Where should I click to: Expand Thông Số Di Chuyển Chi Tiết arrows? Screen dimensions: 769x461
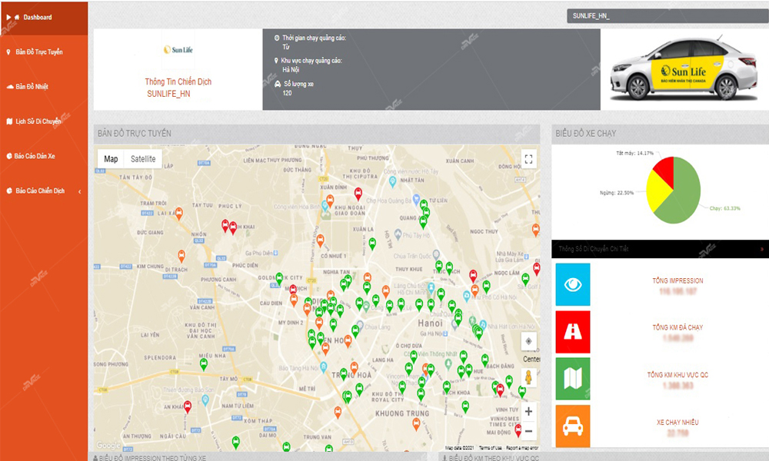761,249
